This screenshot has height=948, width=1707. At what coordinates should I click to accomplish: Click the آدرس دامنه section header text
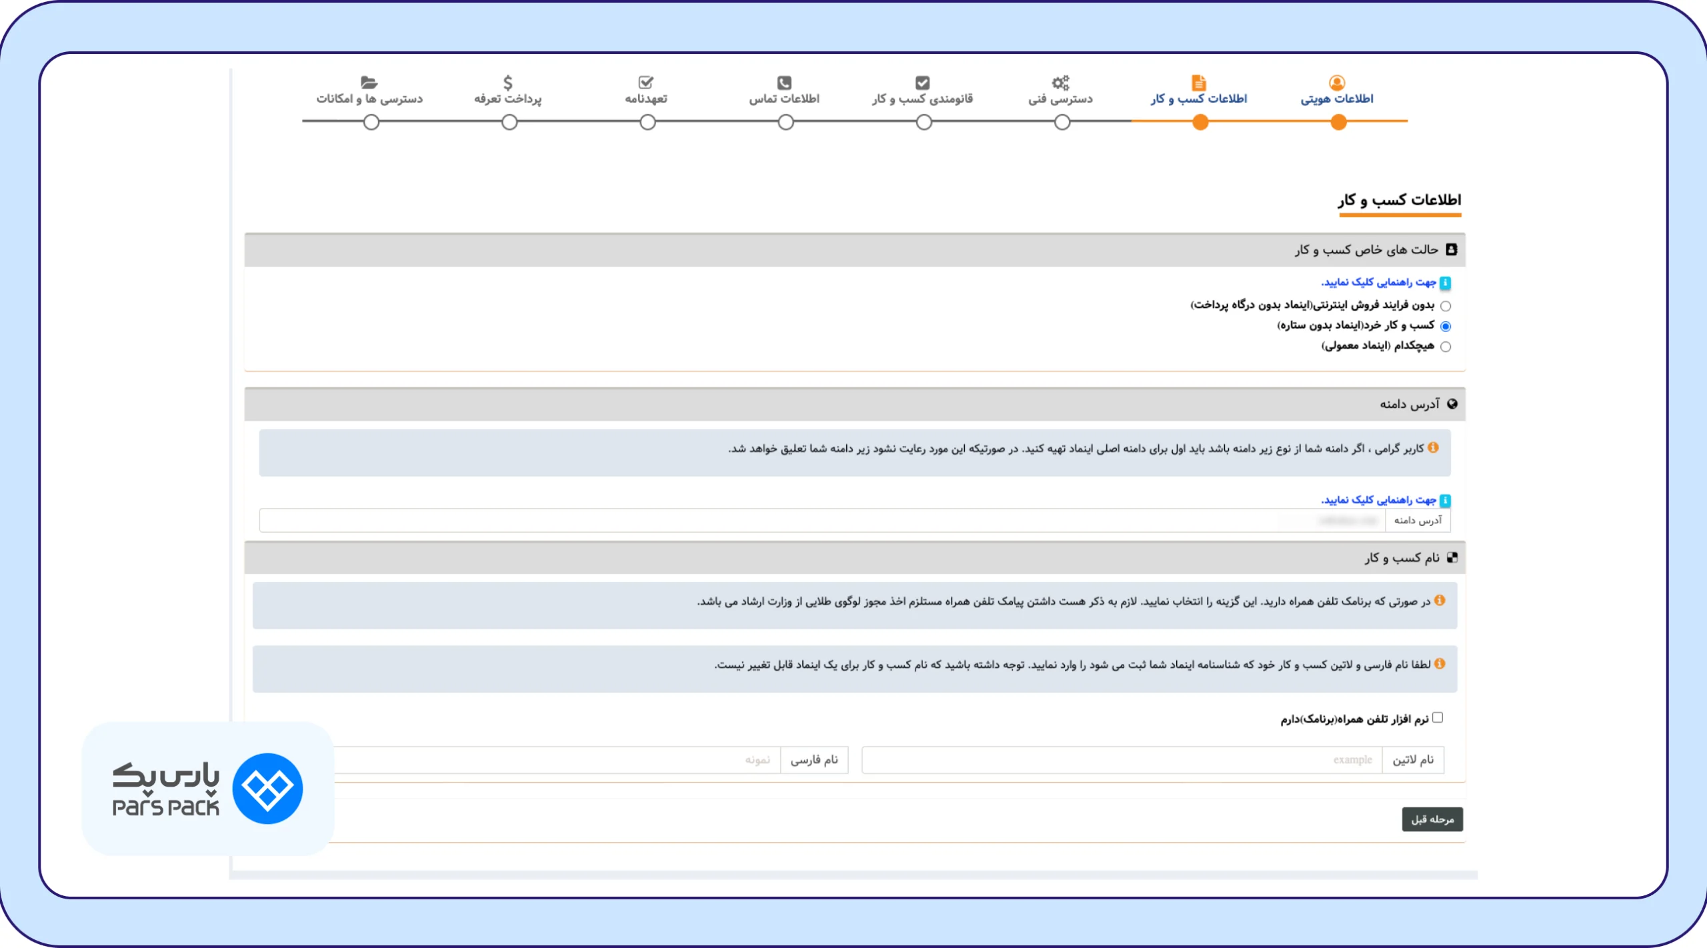[1410, 404]
